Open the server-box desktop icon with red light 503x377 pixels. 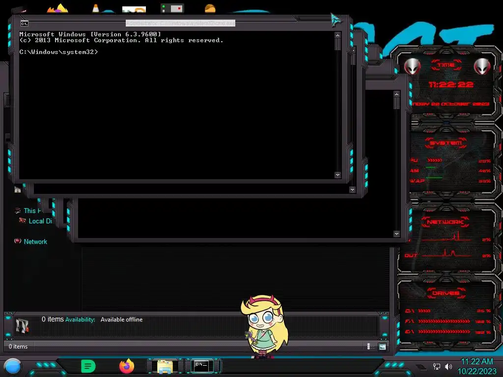point(172,8)
